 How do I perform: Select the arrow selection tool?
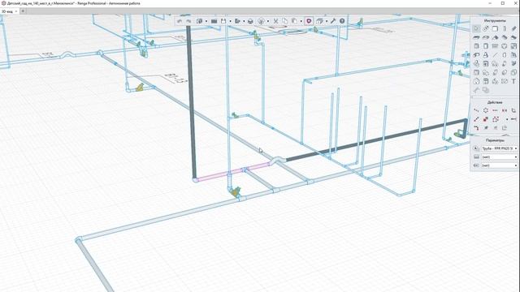coord(476,29)
